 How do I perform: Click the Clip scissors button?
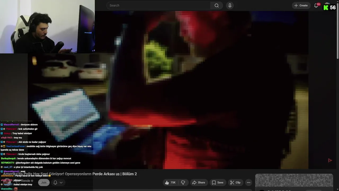235,183
